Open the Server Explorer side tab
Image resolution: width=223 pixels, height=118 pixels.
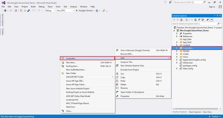point(3,20)
